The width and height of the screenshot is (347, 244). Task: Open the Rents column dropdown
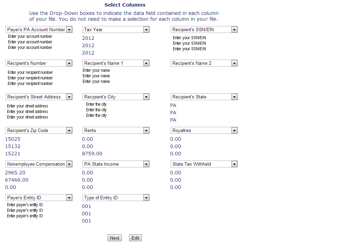(146, 130)
